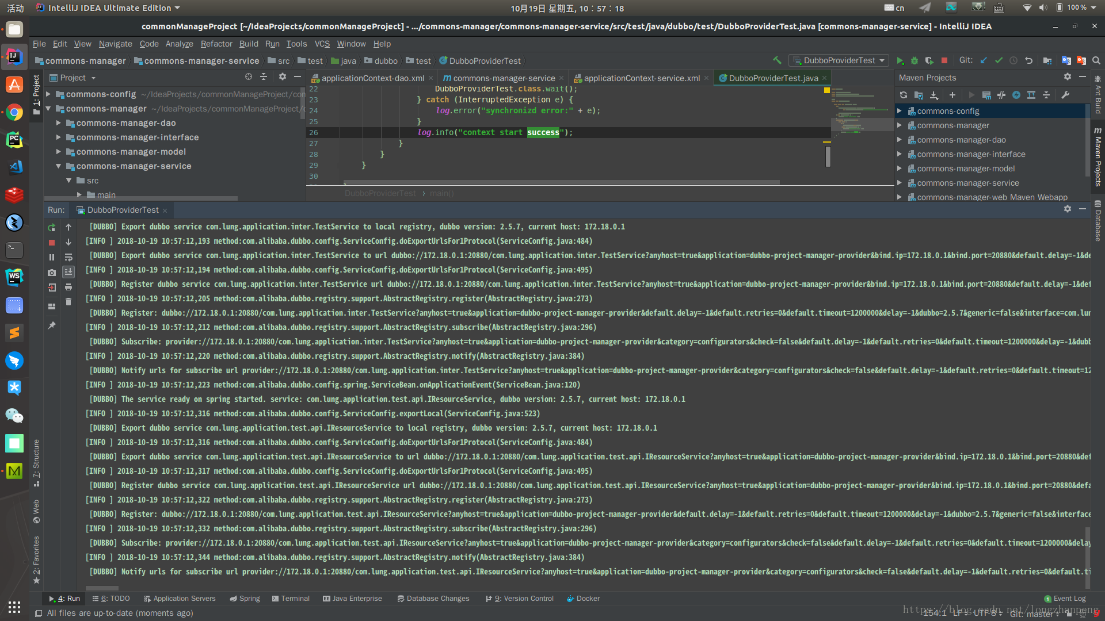
Task: Click the Exit icon in Run panel
Action: 52,287
